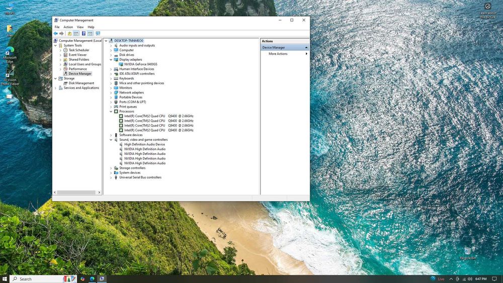Screen dimensions: 503x283
Task: Click the blue Help question mark toolbar icon
Action: 83,34
